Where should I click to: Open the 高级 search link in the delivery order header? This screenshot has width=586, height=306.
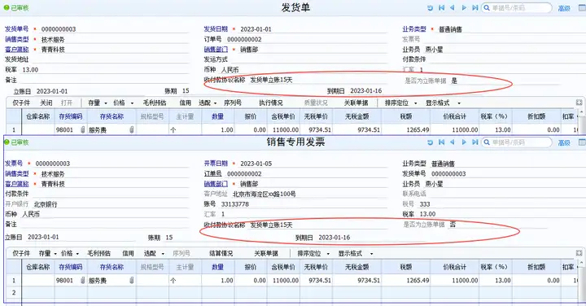point(564,8)
